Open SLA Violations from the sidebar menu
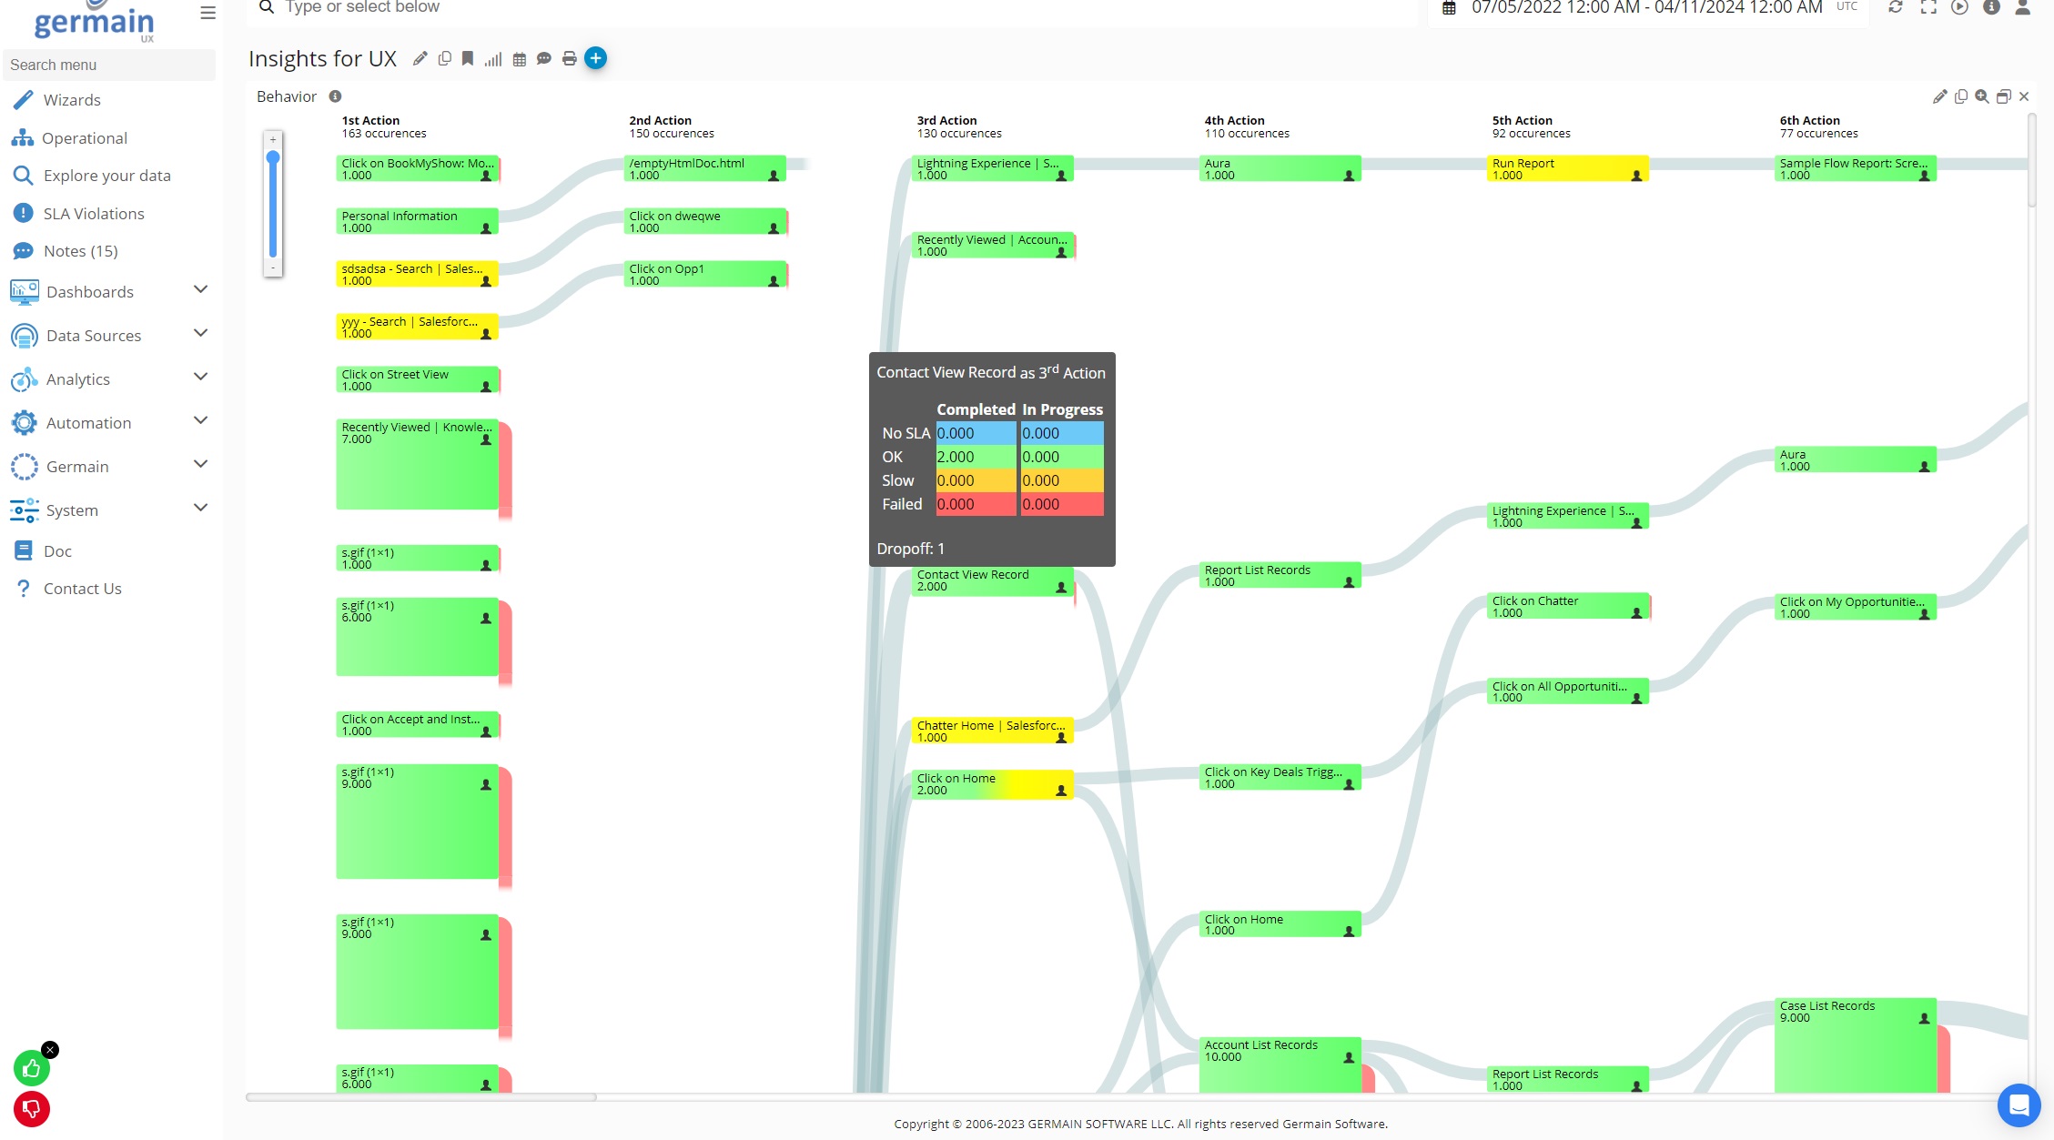Viewport: 2054px width, 1140px height. tap(93, 213)
